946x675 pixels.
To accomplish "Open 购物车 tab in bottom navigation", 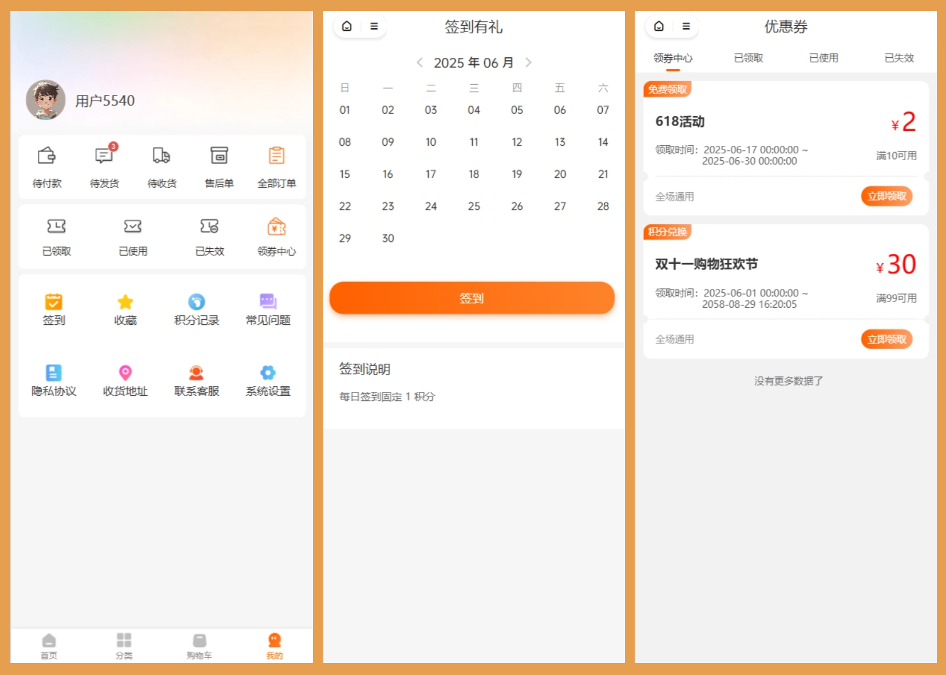I will 199,646.
